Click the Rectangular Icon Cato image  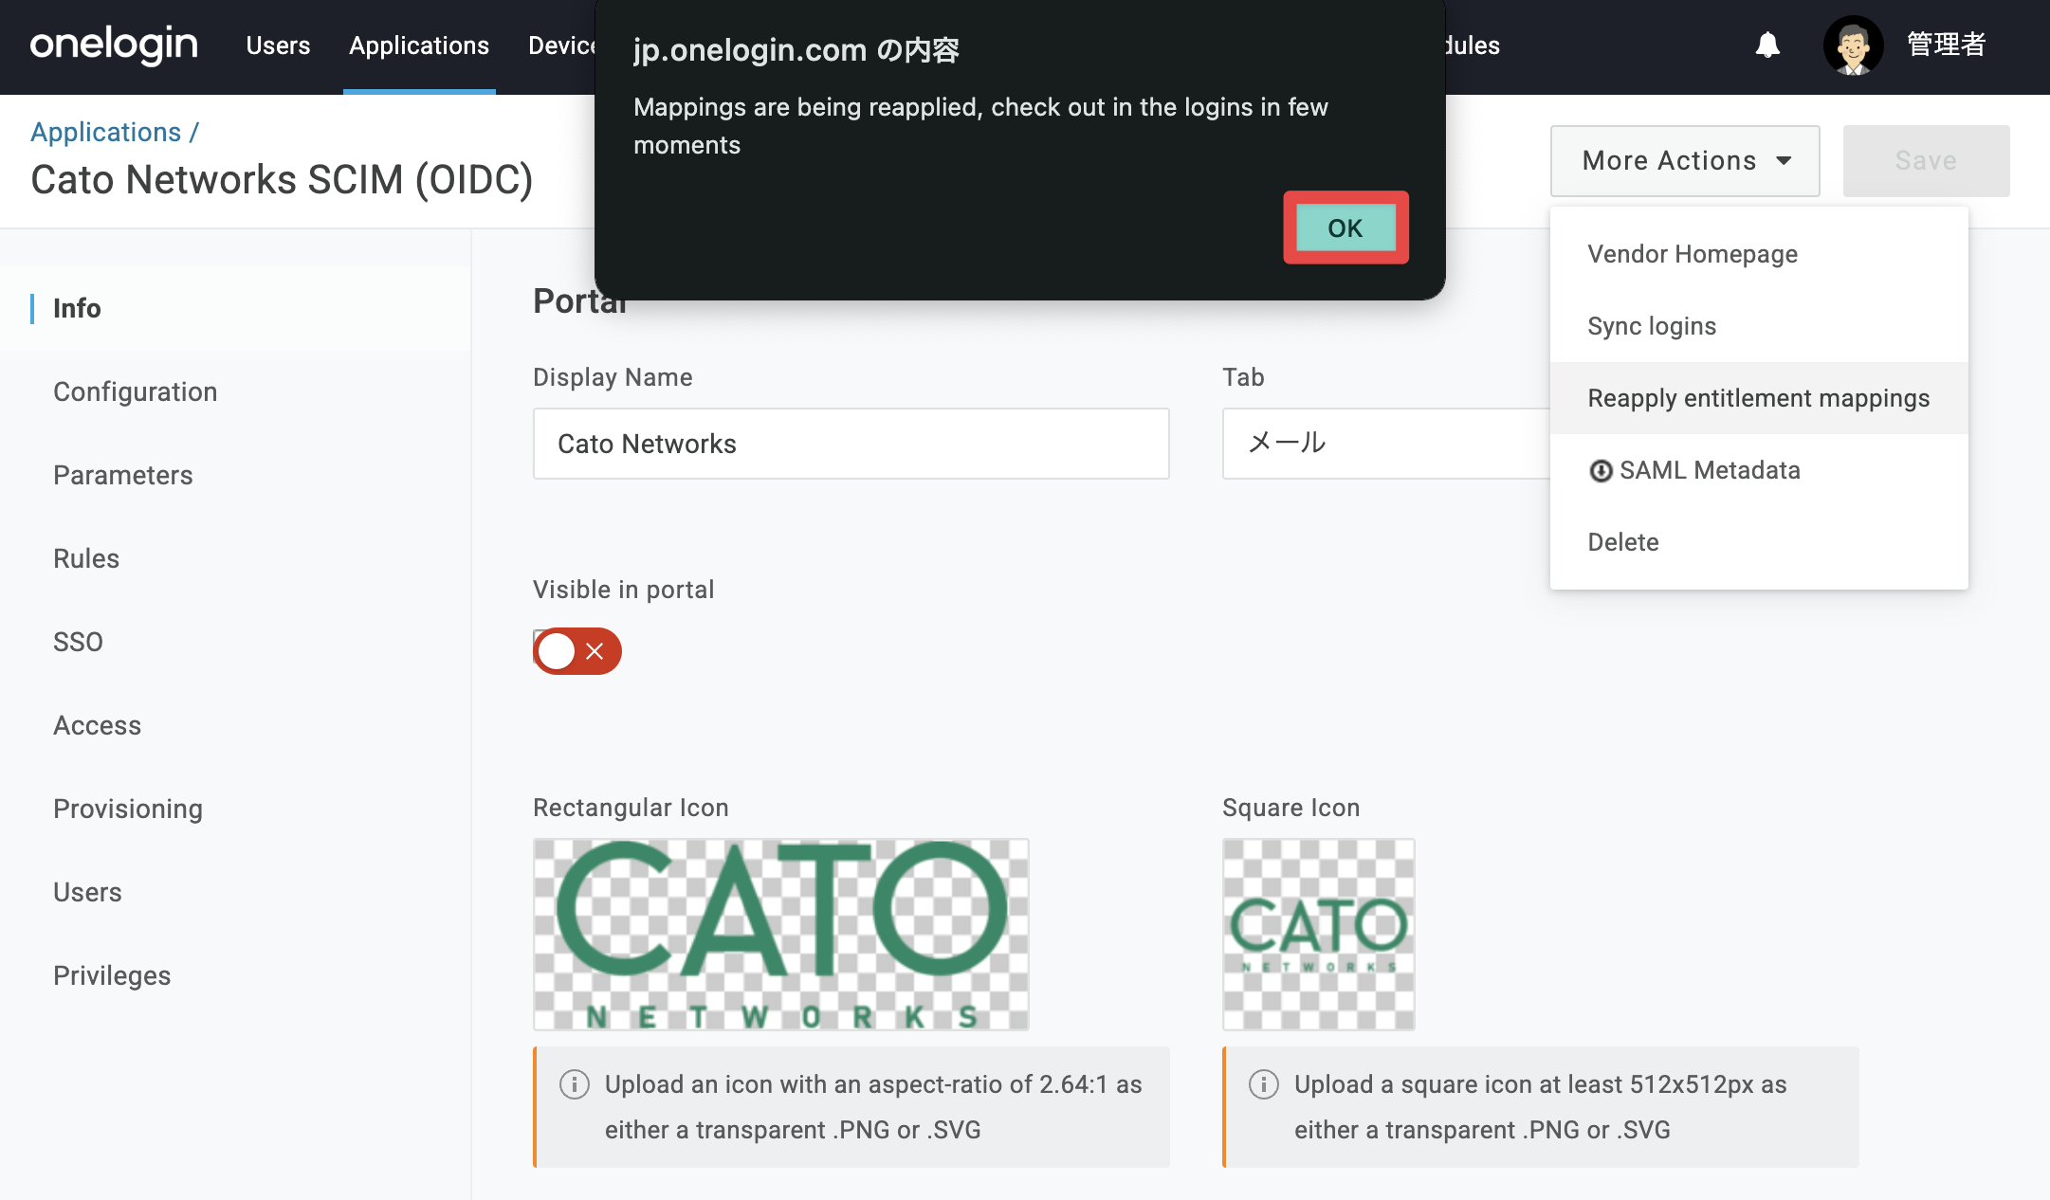tap(781, 935)
